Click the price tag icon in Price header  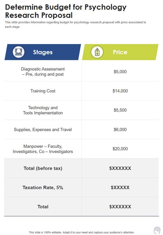pyautogui.click(x=97, y=52)
